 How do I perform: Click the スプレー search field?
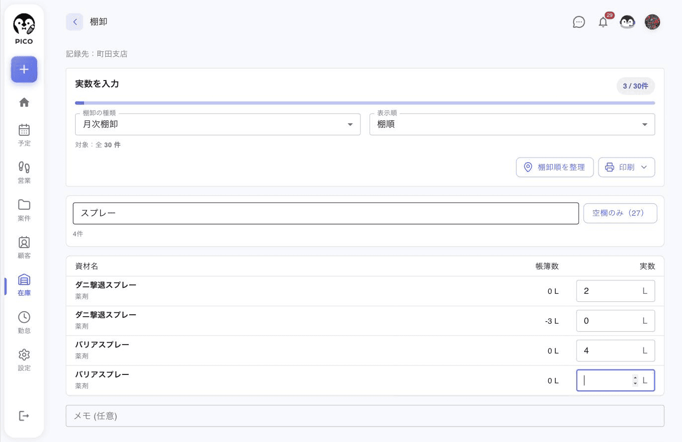326,213
